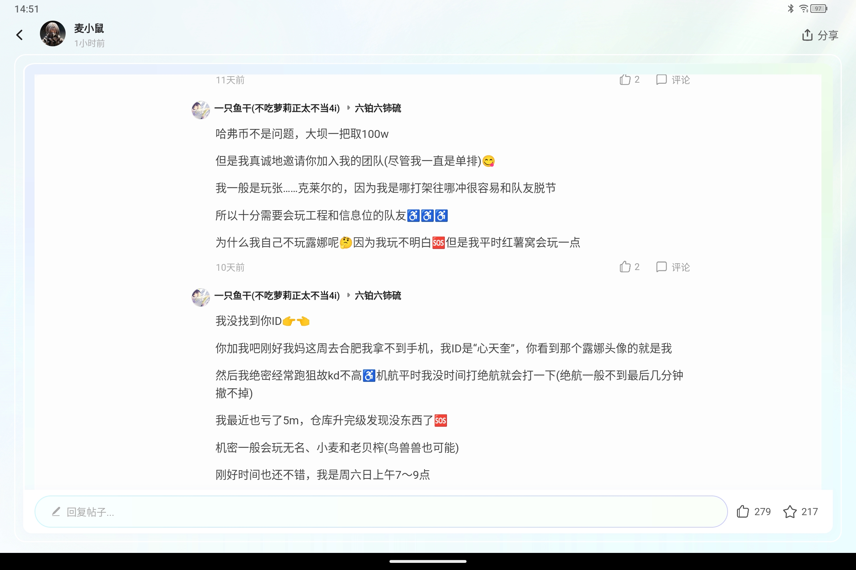The image size is (856, 570).
Task: Open avatar of reply starting 我没找到你ID
Action: tap(200, 297)
